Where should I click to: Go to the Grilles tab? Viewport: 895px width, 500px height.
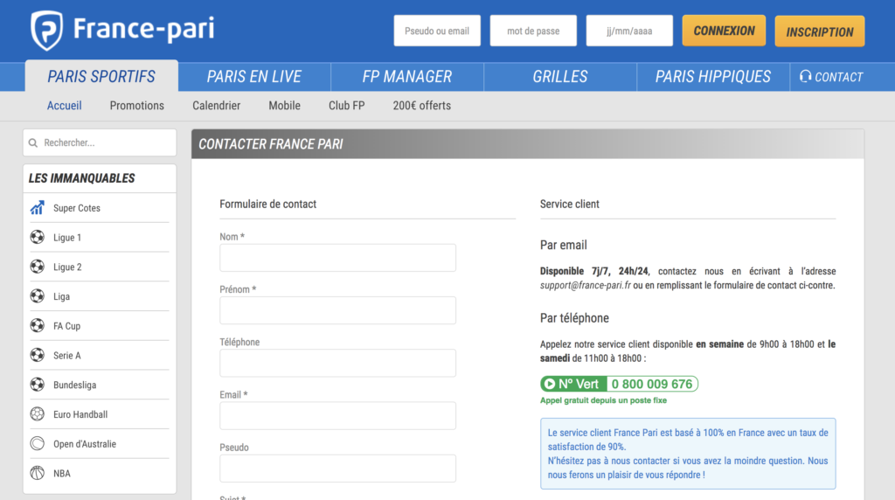coord(560,76)
